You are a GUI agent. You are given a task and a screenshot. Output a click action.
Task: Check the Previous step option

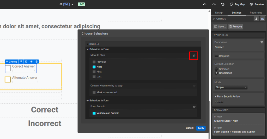(94, 62)
